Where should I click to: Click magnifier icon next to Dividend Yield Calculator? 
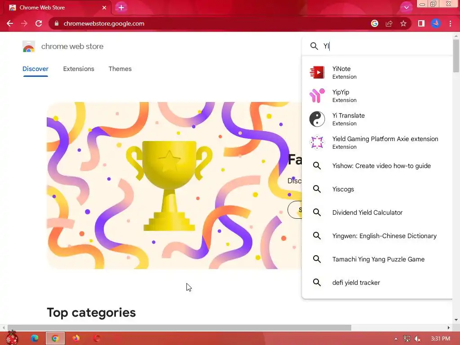[x=317, y=212]
